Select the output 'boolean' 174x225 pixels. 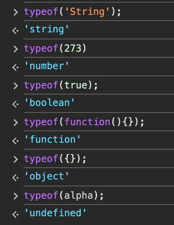coord(49,103)
